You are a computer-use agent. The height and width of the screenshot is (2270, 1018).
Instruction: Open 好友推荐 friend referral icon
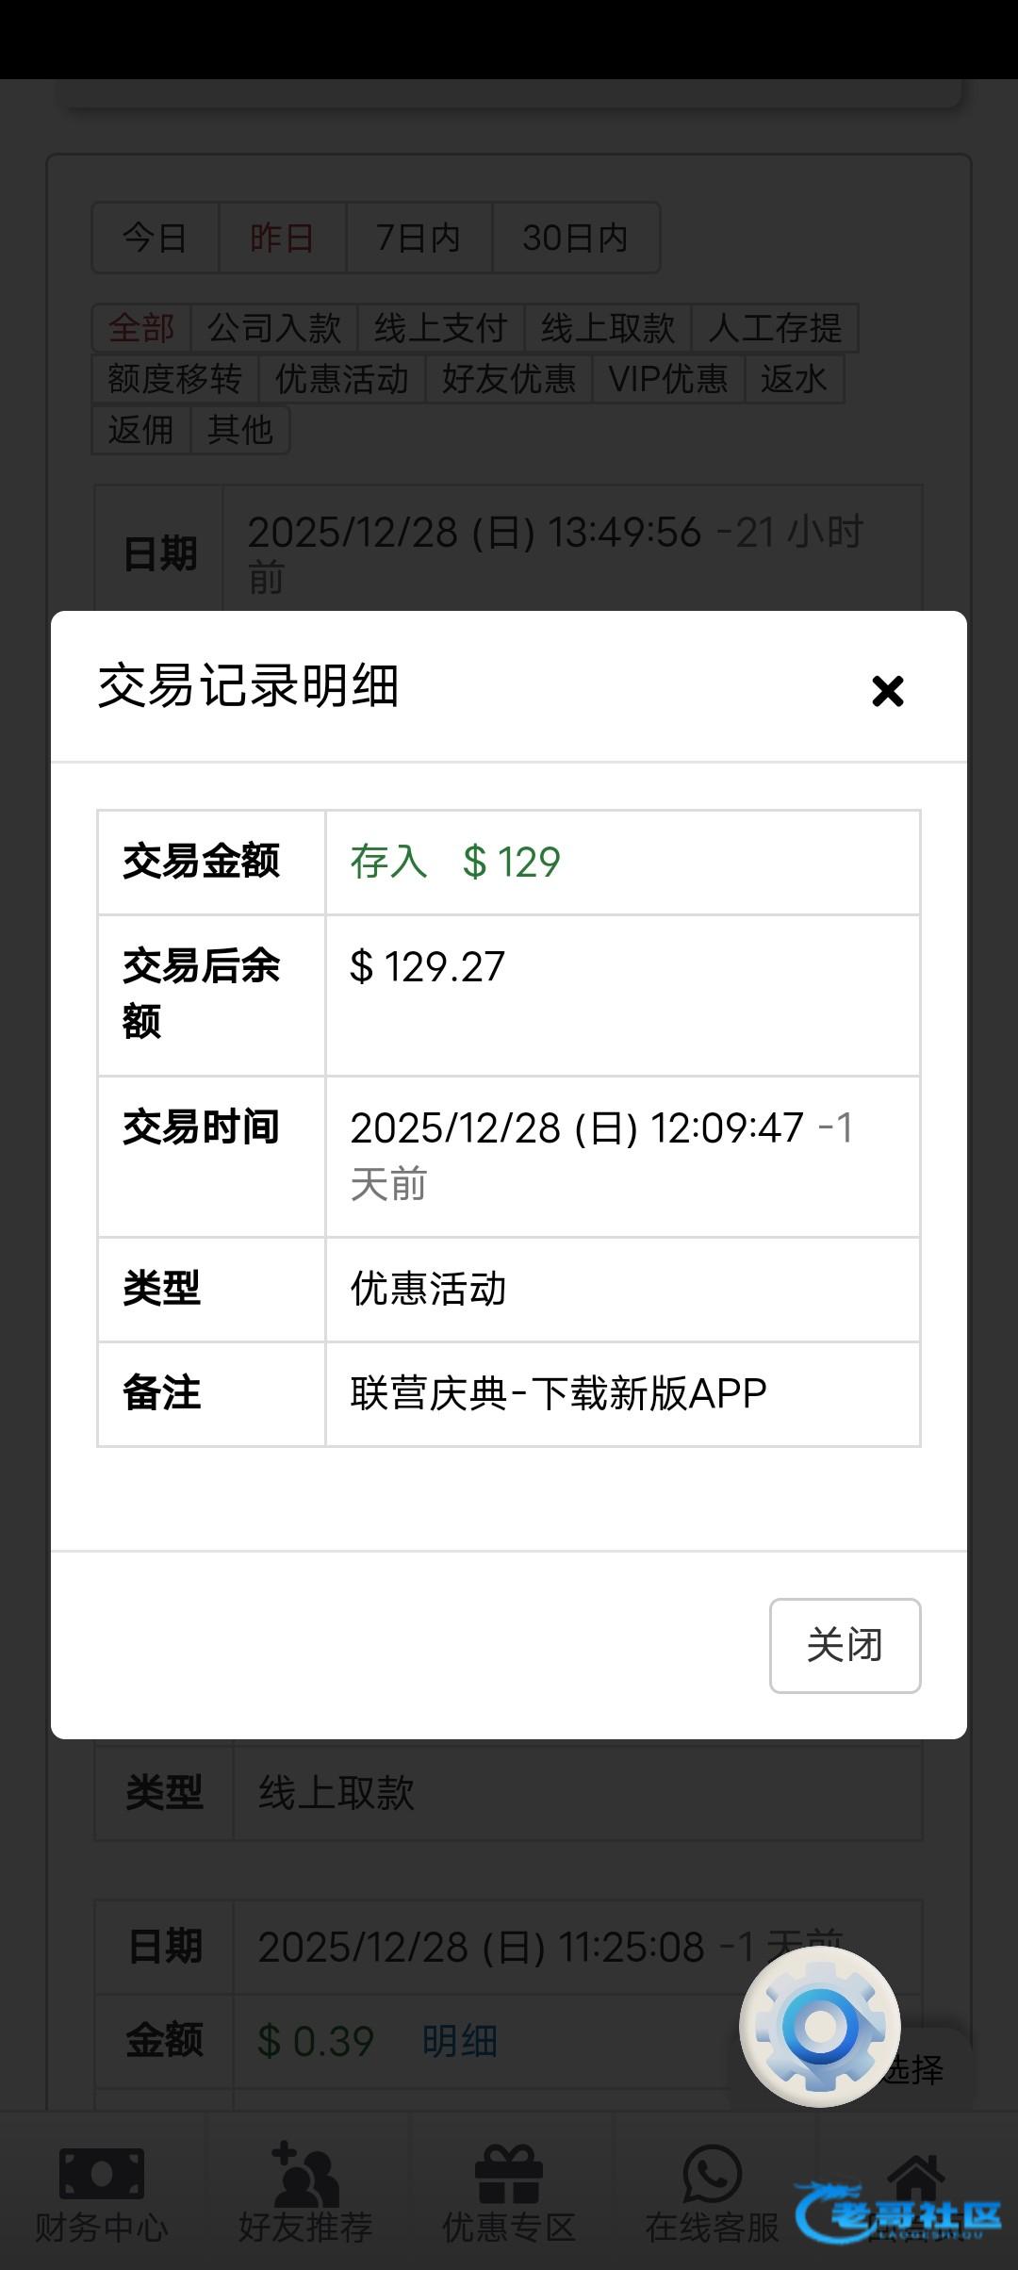(x=304, y=2173)
